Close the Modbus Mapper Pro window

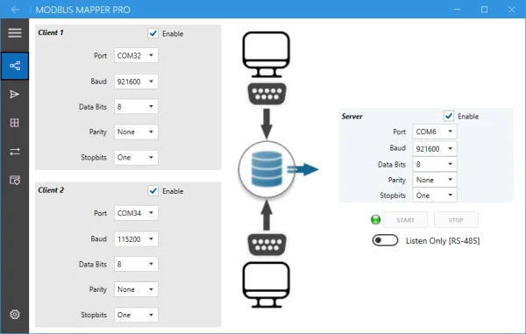coord(511,10)
